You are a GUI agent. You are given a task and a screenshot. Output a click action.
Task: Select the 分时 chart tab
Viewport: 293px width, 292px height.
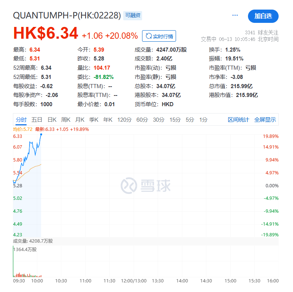point(21,120)
